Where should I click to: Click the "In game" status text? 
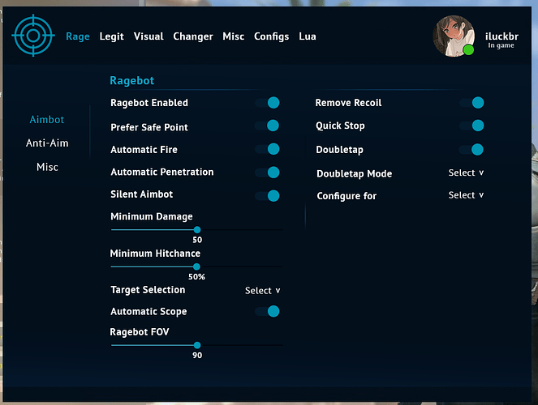501,45
